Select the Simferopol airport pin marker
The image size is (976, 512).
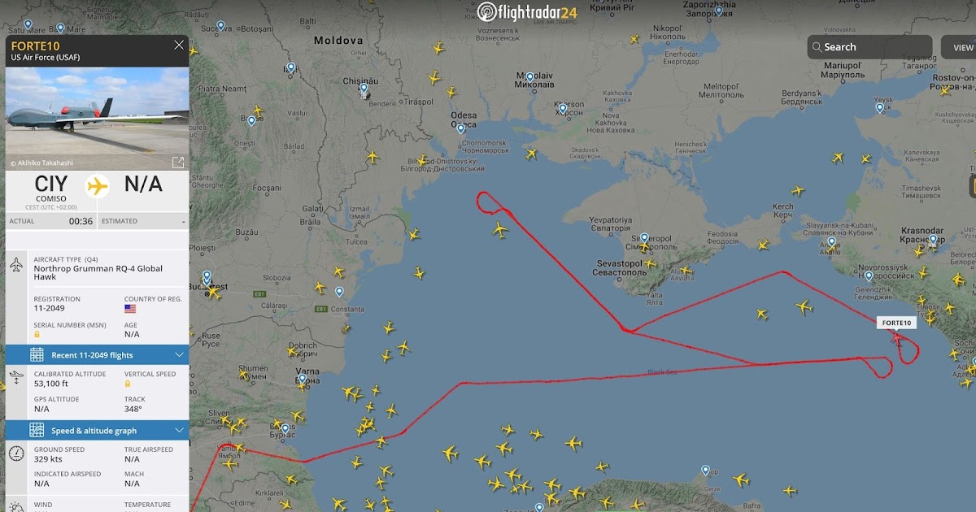[644, 239]
